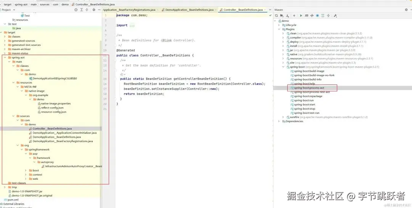The image size is (412, 208).
Task: Collapse the target folder in Project tree
Action: (x=1, y=32)
